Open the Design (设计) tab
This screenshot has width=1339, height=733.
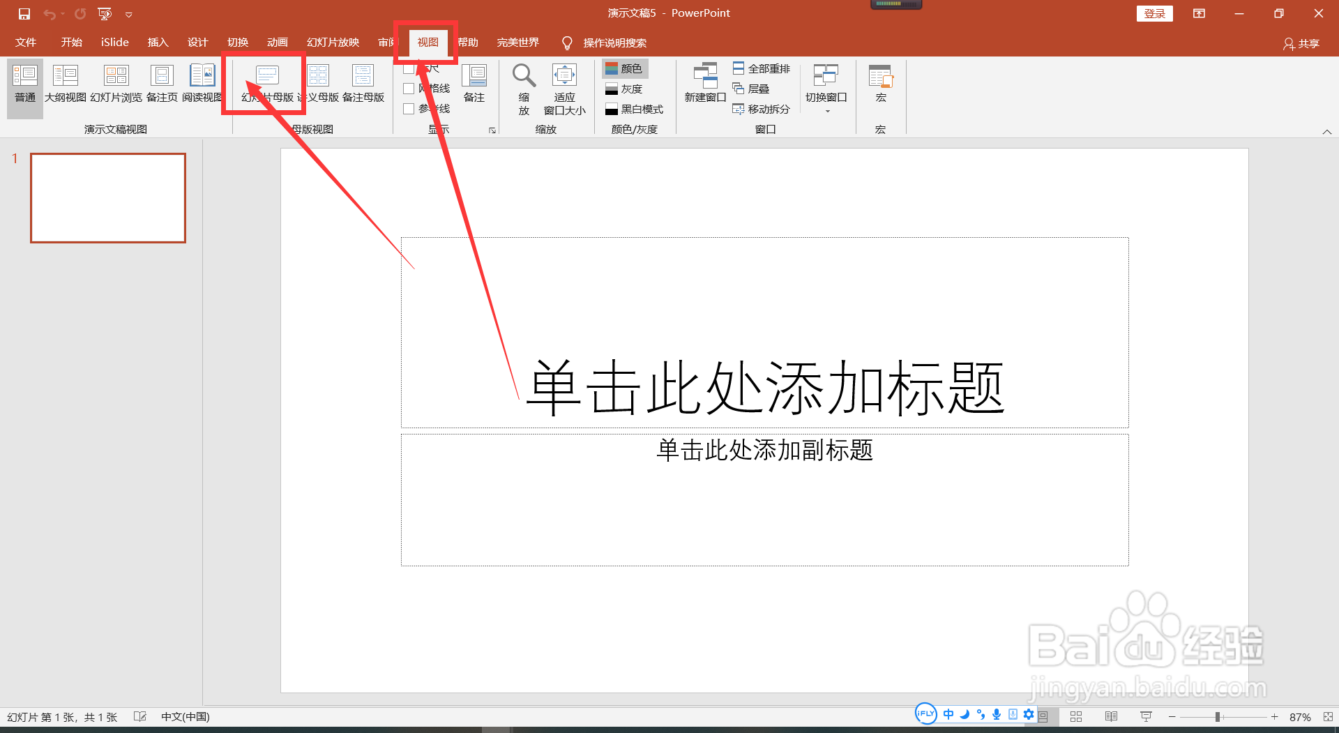[198, 43]
